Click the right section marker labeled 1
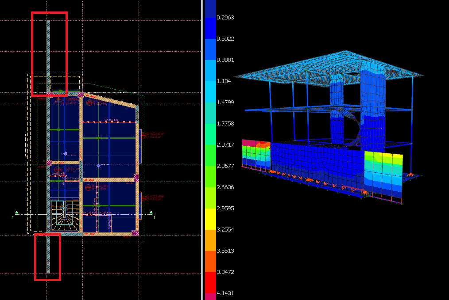449x300 pixels. click(153, 215)
